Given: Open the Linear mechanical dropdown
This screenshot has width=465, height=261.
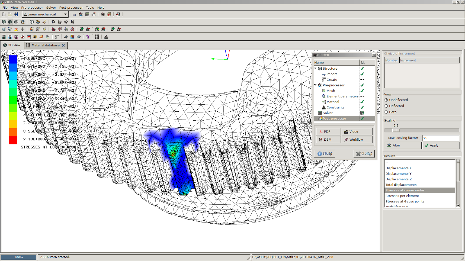Looking at the screenshot, I should pyautogui.click(x=65, y=14).
